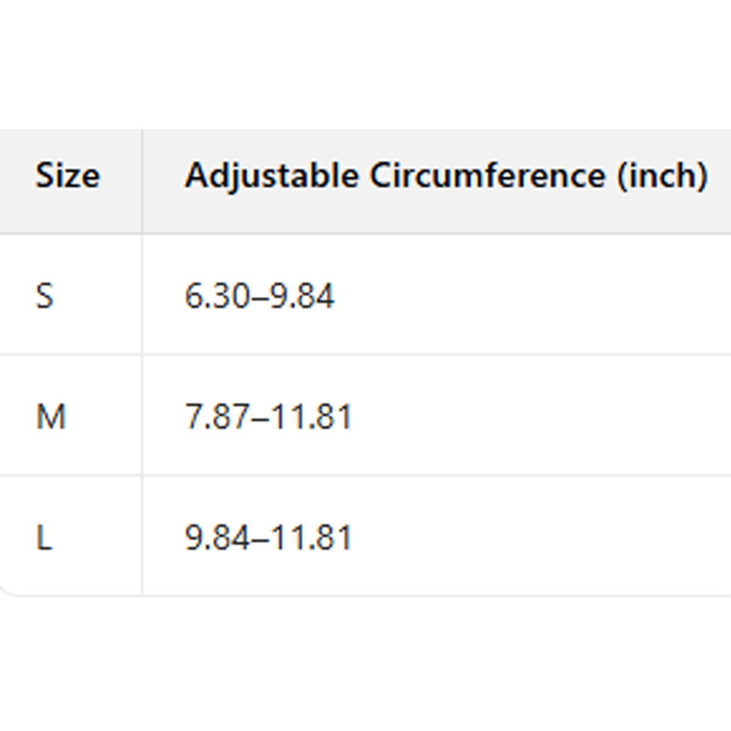The width and height of the screenshot is (731, 731).
Task: Click the S size cell
Action: coord(45,297)
